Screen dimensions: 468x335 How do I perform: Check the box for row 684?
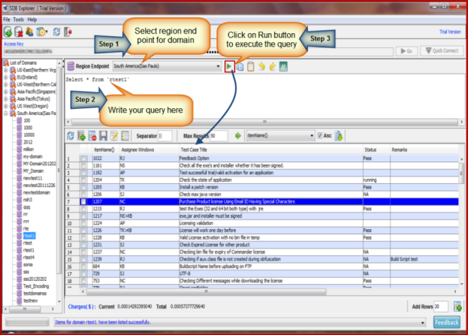point(83,267)
